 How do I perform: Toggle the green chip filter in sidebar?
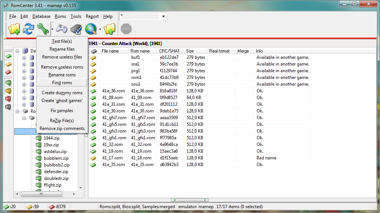click(x=8, y=56)
